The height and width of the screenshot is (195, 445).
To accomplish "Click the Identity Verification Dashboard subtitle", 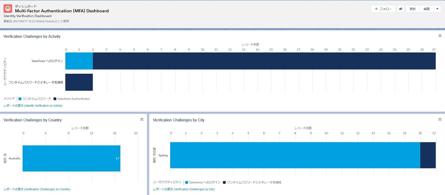I will click(x=28, y=16).
